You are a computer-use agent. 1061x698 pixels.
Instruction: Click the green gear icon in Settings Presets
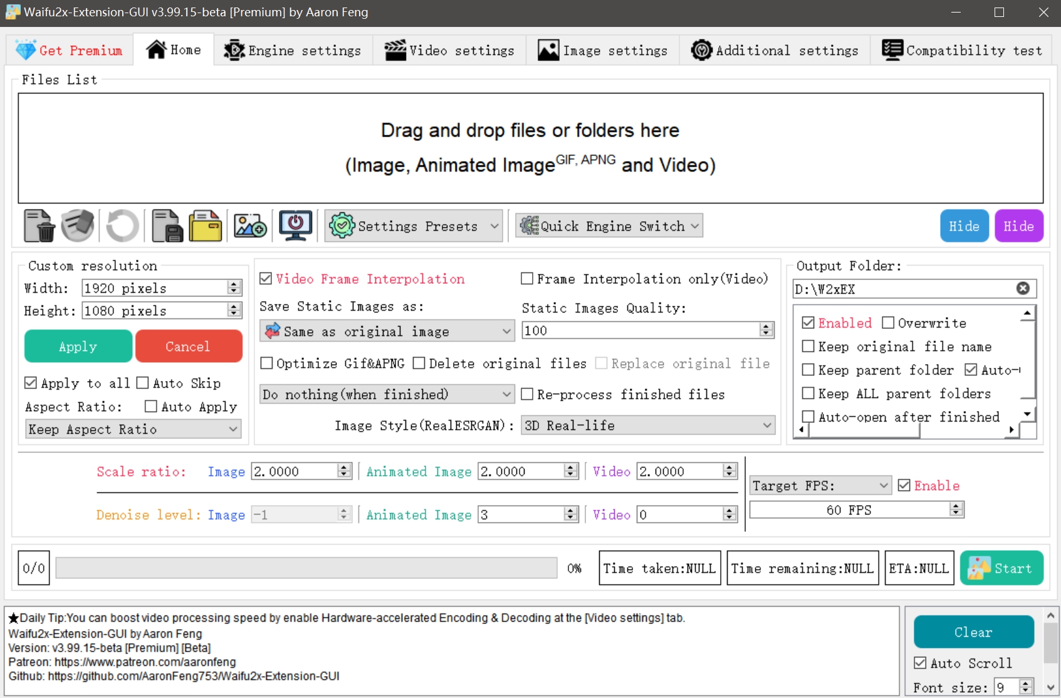(342, 226)
